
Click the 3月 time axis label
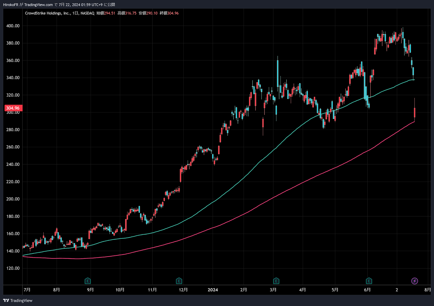[273, 290]
